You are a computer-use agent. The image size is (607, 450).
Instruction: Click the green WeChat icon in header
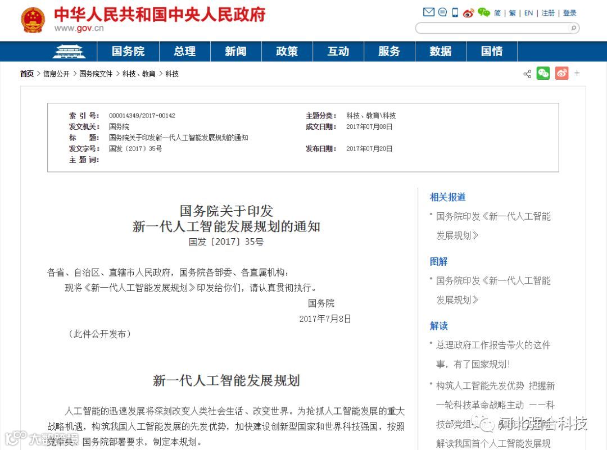point(483,12)
